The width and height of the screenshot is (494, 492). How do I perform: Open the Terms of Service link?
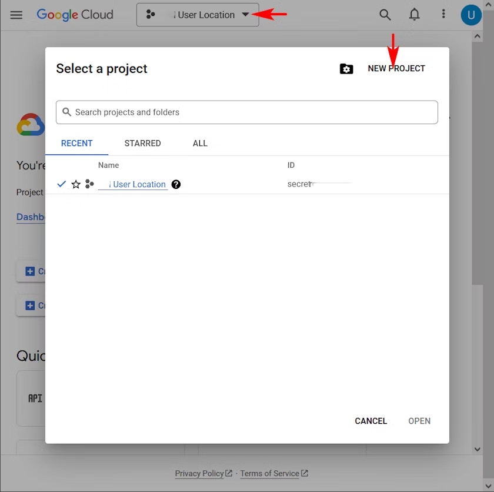point(270,473)
